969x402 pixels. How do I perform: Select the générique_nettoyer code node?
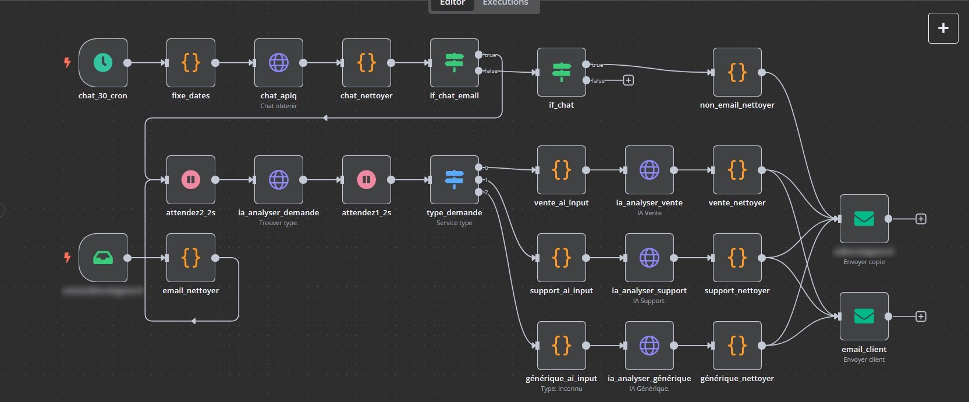tap(737, 346)
